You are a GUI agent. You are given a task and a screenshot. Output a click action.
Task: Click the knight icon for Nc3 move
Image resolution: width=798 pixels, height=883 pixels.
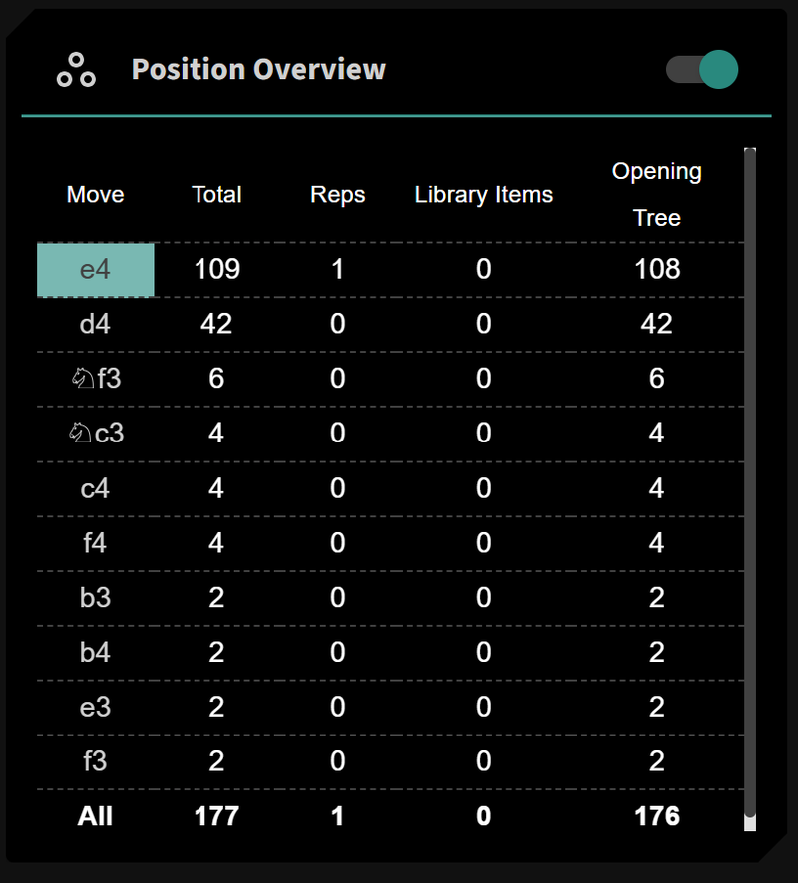click(81, 434)
